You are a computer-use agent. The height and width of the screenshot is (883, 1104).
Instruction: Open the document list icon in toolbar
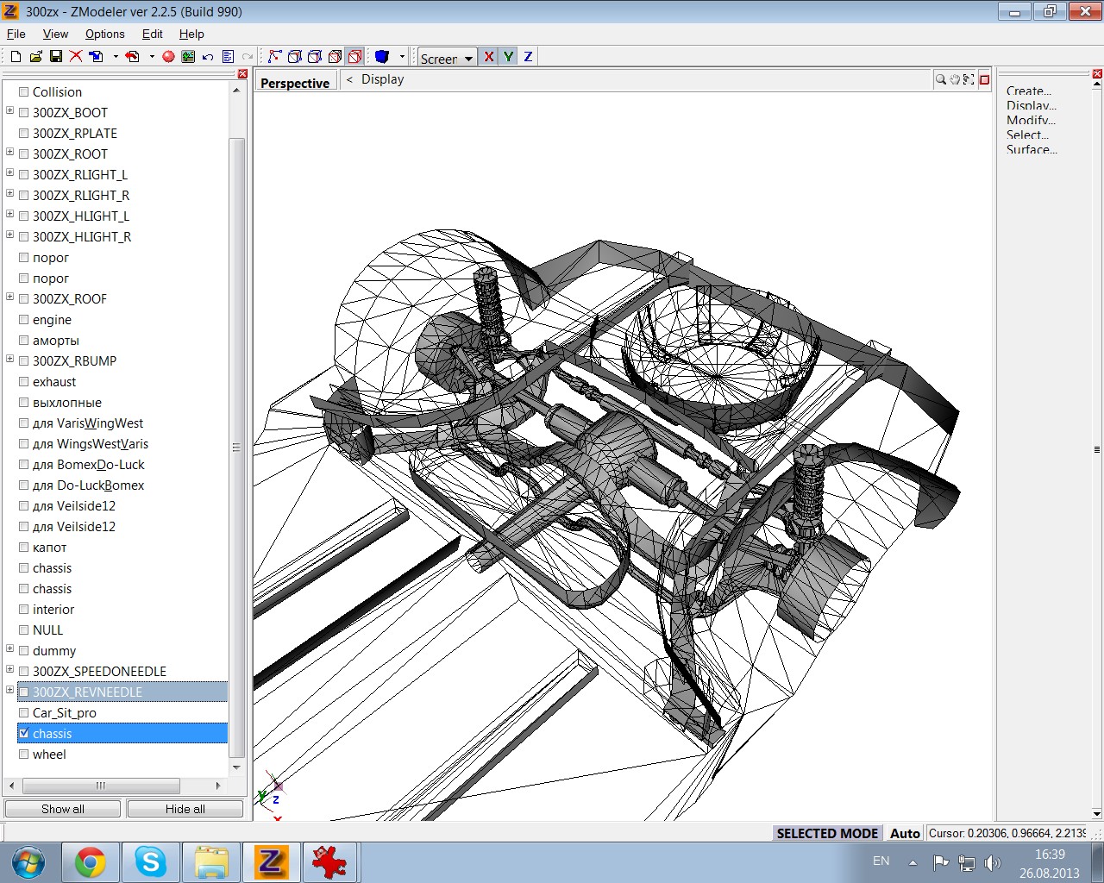pos(228,57)
